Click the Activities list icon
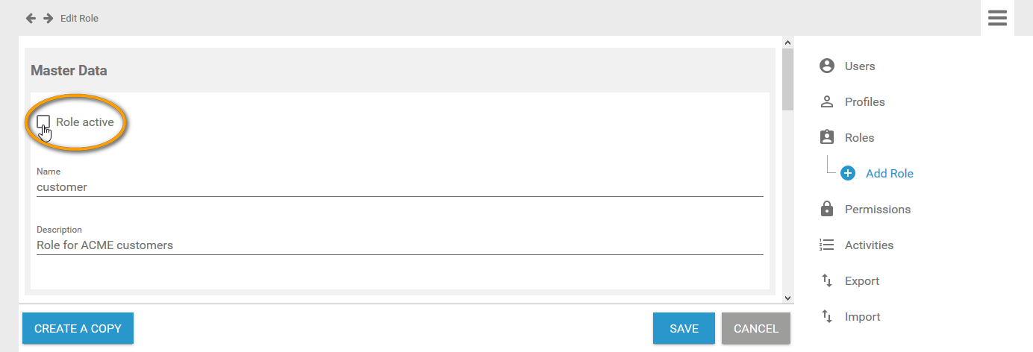Screen dimensions: 1033x352 click(826, 245)
